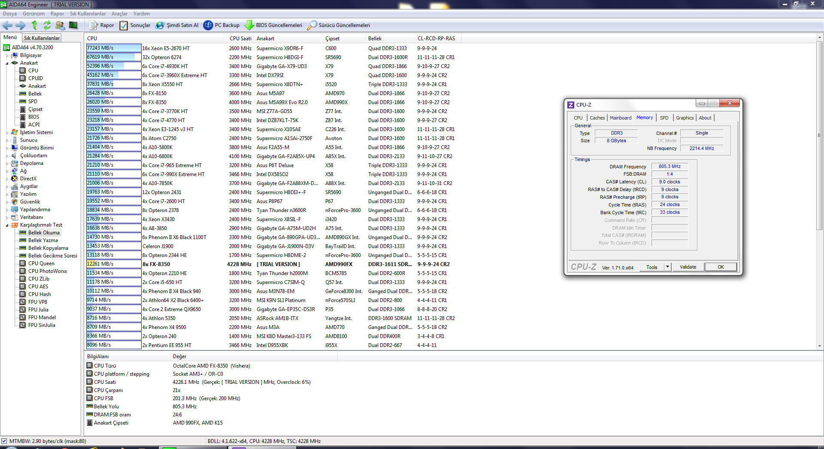Click the DRAM Frequency value field in CPU-Z

(669, 167)
